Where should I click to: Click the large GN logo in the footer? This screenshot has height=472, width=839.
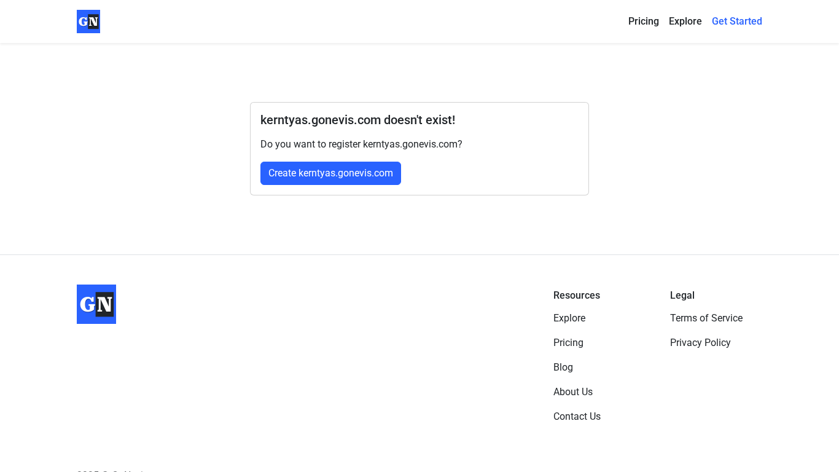click(x=96, y=304)
